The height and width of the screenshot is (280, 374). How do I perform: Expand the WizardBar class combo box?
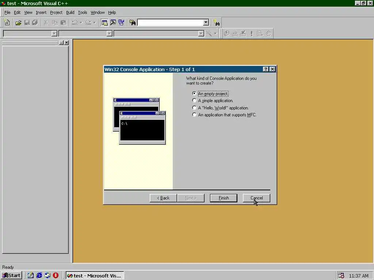point(54,34)
